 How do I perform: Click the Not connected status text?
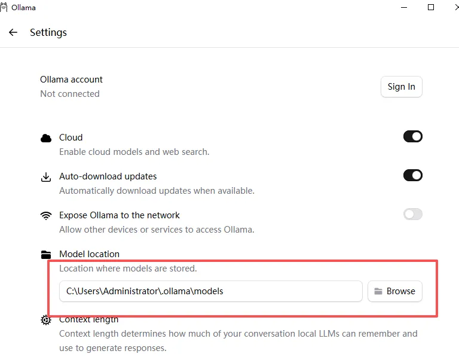[70, 94]
